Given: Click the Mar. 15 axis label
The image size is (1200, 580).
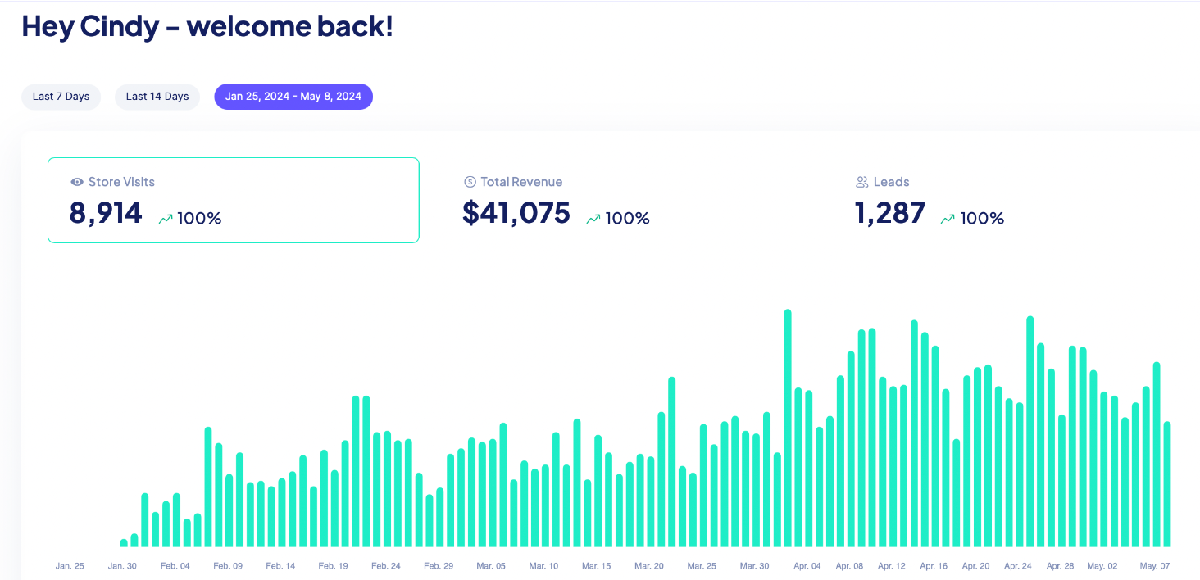Looking at the screenshot, I should [x=596, y=566].
